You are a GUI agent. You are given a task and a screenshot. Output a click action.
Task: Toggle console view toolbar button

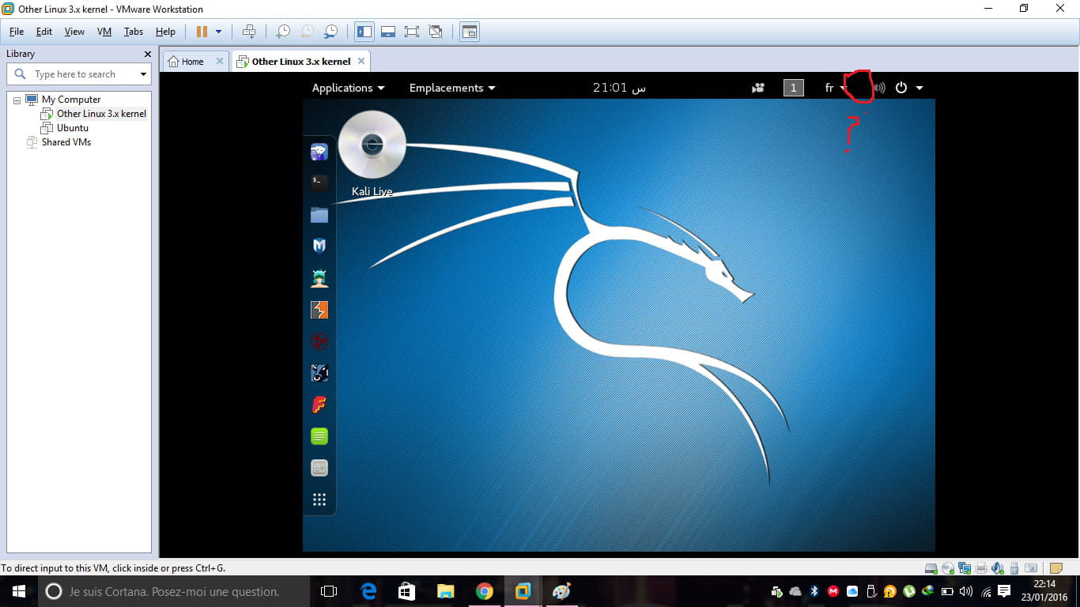pyautogui.click(x=470, y=32)
